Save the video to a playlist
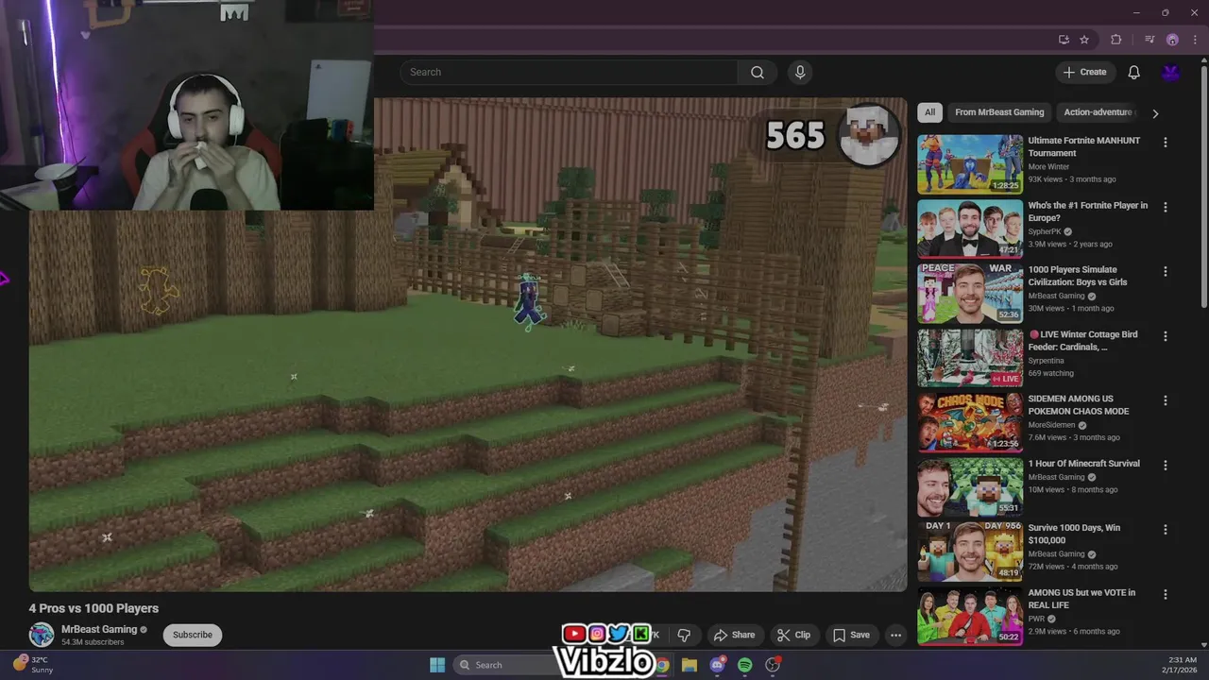Screen dimensions: 1209x680 point(850,635)
